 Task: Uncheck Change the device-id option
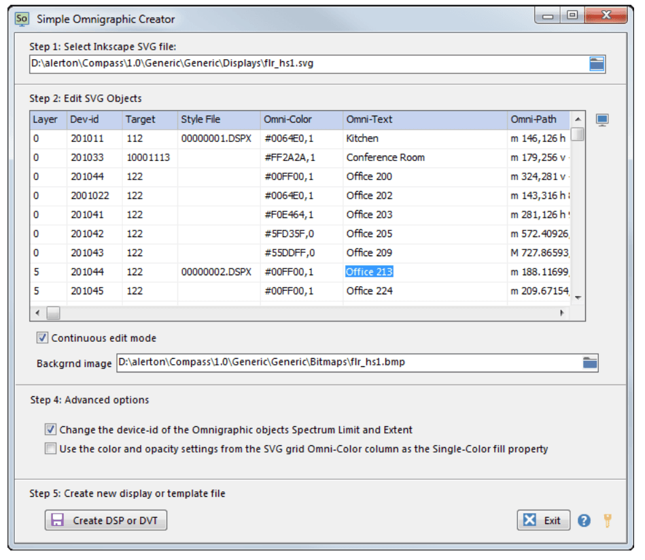click(x=51, y=430)
